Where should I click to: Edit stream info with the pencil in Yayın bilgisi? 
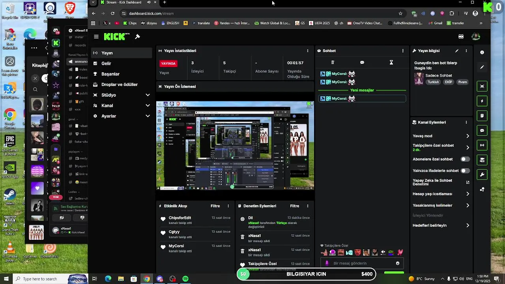(x=457, y=50)
